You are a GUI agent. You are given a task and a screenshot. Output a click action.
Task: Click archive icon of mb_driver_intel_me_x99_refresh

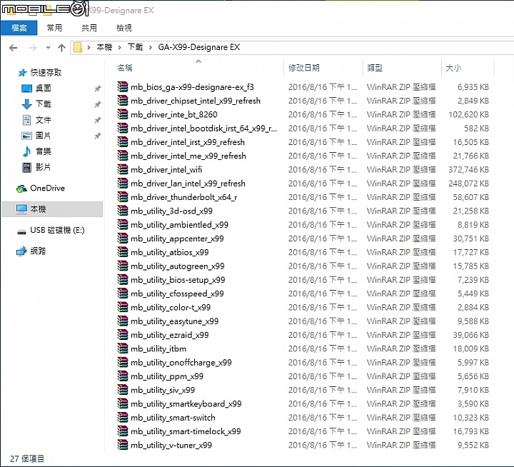(x=123, y=156)
